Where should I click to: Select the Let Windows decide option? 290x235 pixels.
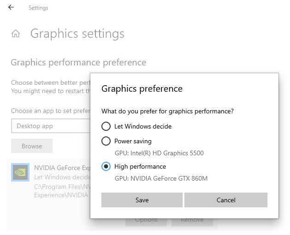point(106,126)
